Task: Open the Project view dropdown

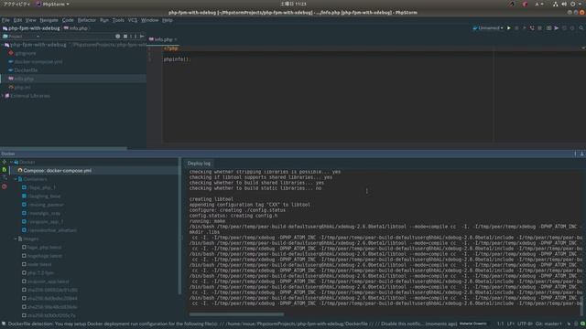Action: [21, 37]
